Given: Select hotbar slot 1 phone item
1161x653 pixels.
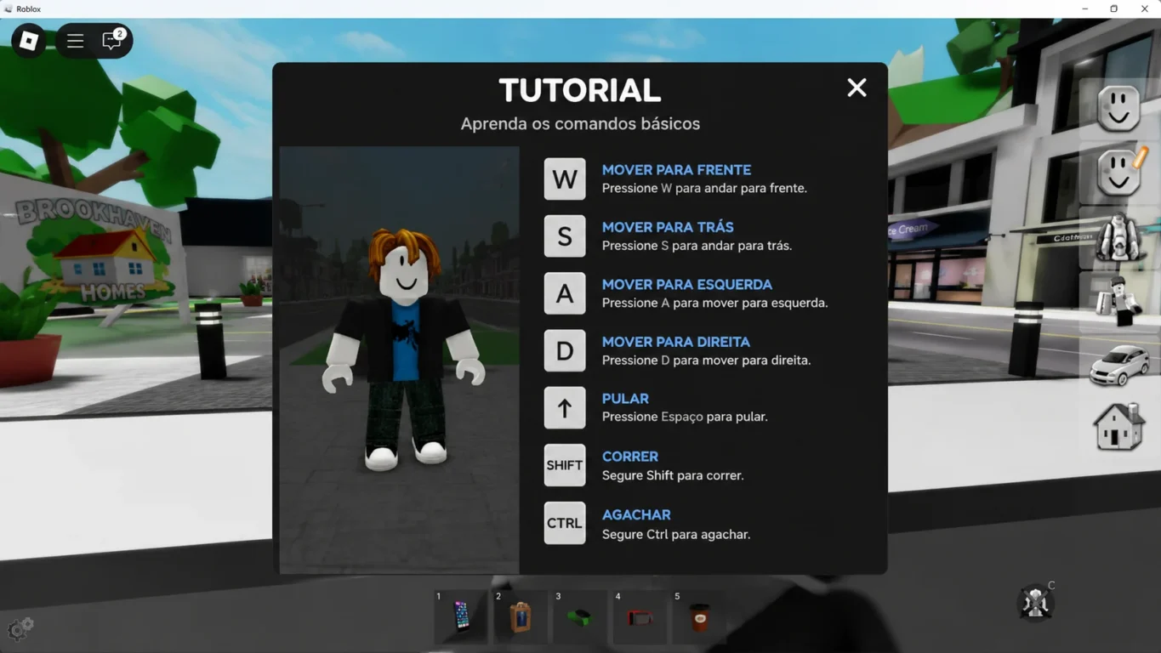Looking at the screenshot, I should [x=461, y=616].
